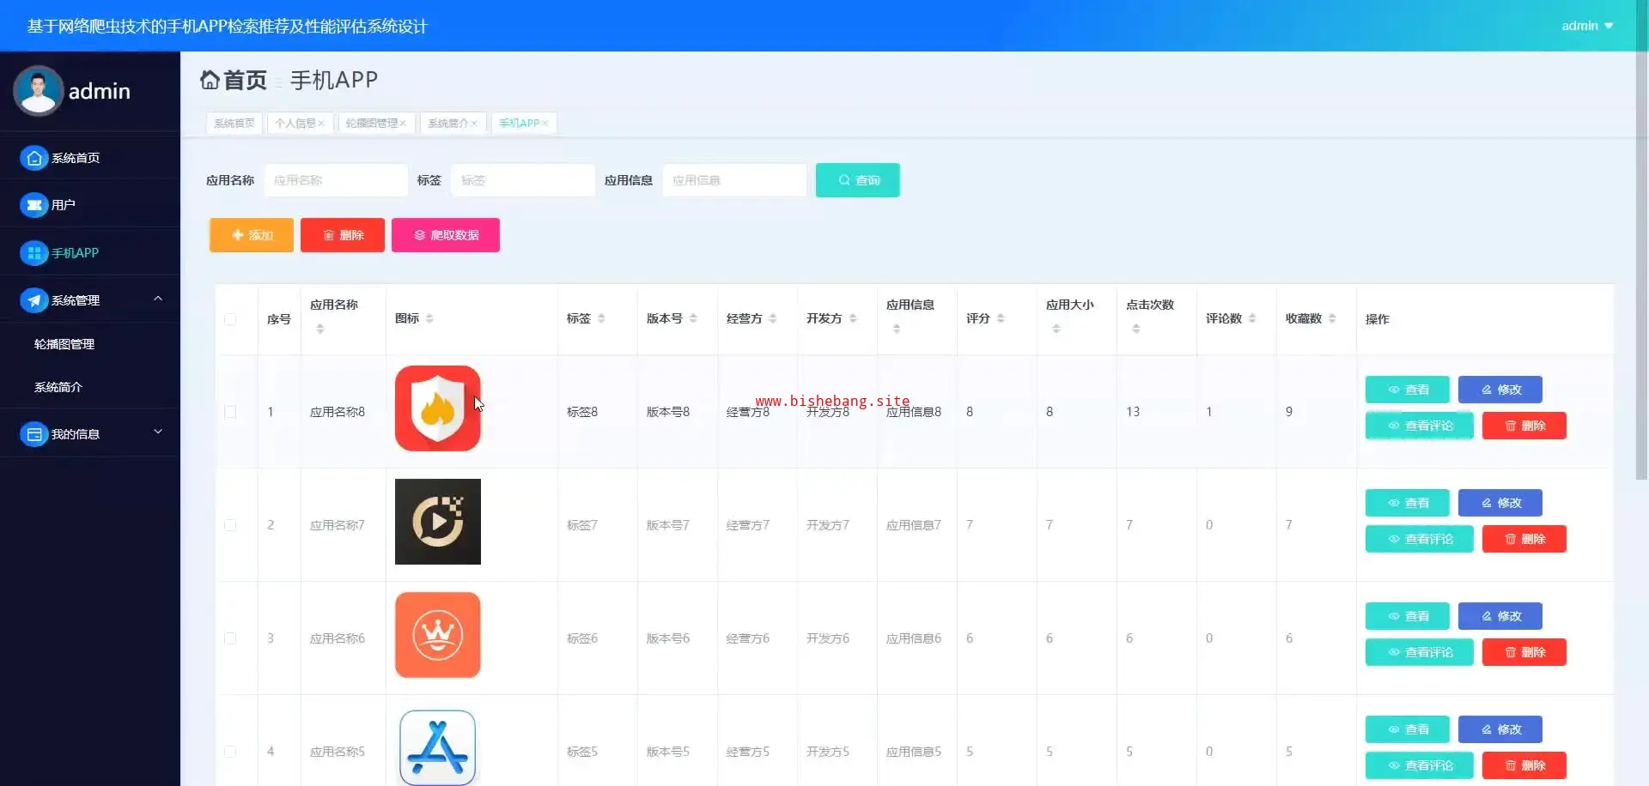Sort table by 开发方 column arrows
Viewport: 1649px width, 786px height.
tap(853, 318)
